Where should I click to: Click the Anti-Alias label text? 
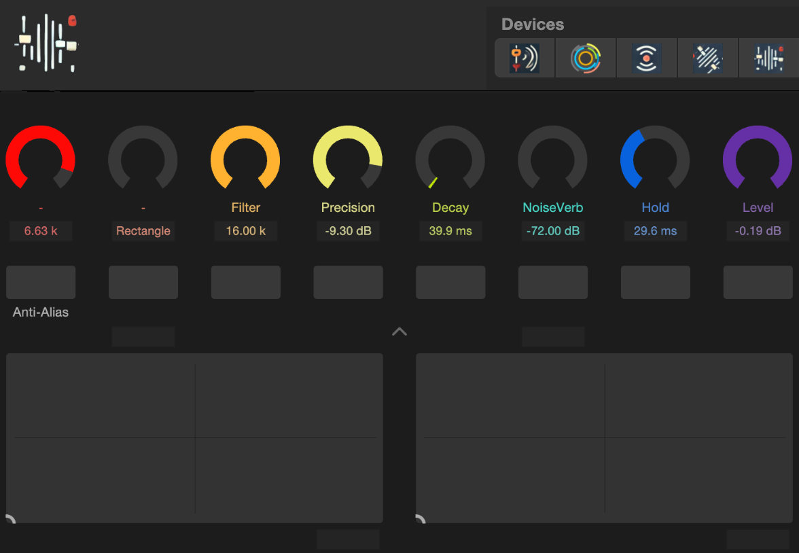[x=41, y=312]
